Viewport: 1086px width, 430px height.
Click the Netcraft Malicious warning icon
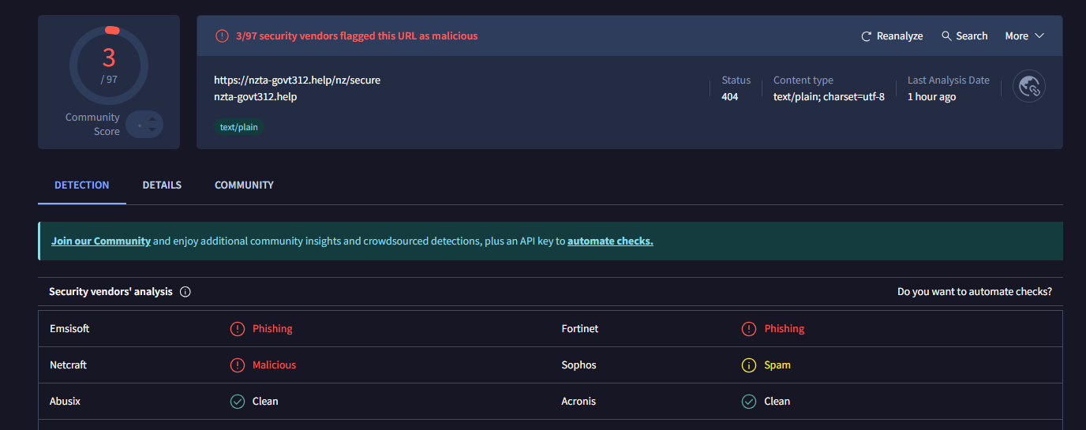click(x=238, y=365)
